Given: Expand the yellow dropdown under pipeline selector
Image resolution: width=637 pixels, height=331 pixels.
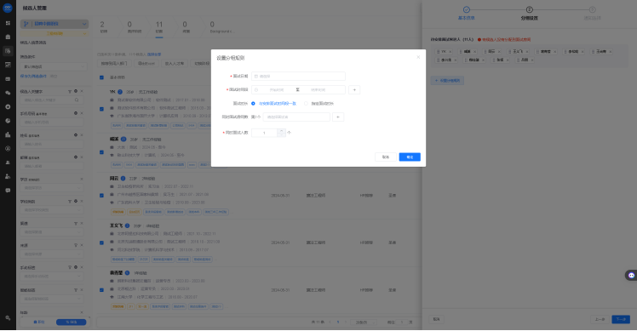Looking at the screenshot, I should point(55,34).
